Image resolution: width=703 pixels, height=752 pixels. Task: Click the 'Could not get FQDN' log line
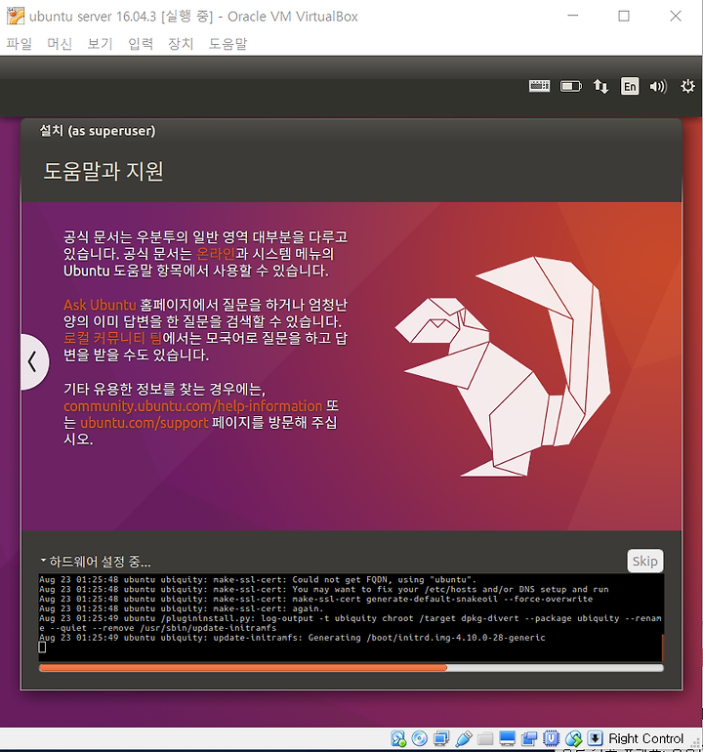pos(258,580)
